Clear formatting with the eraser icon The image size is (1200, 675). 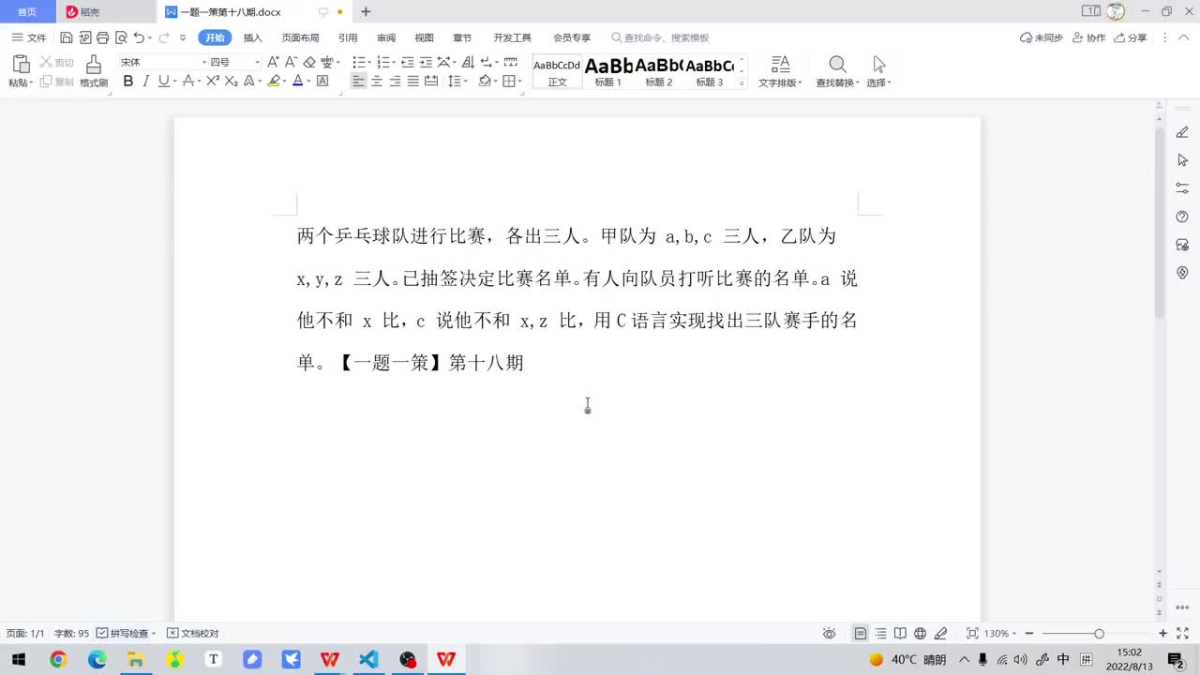309,62
